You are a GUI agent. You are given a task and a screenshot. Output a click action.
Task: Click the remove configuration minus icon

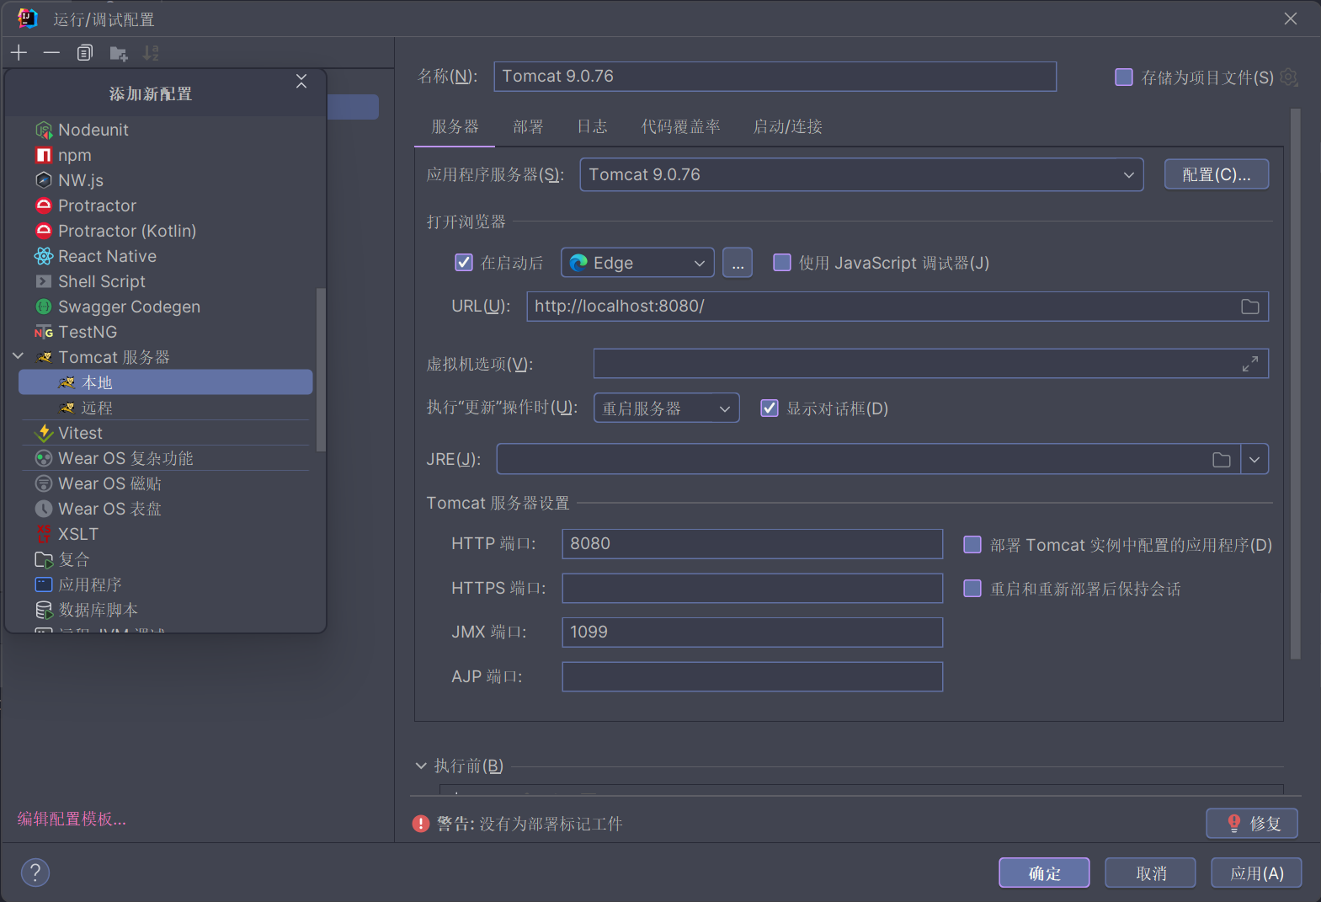[x=51, y=53]
